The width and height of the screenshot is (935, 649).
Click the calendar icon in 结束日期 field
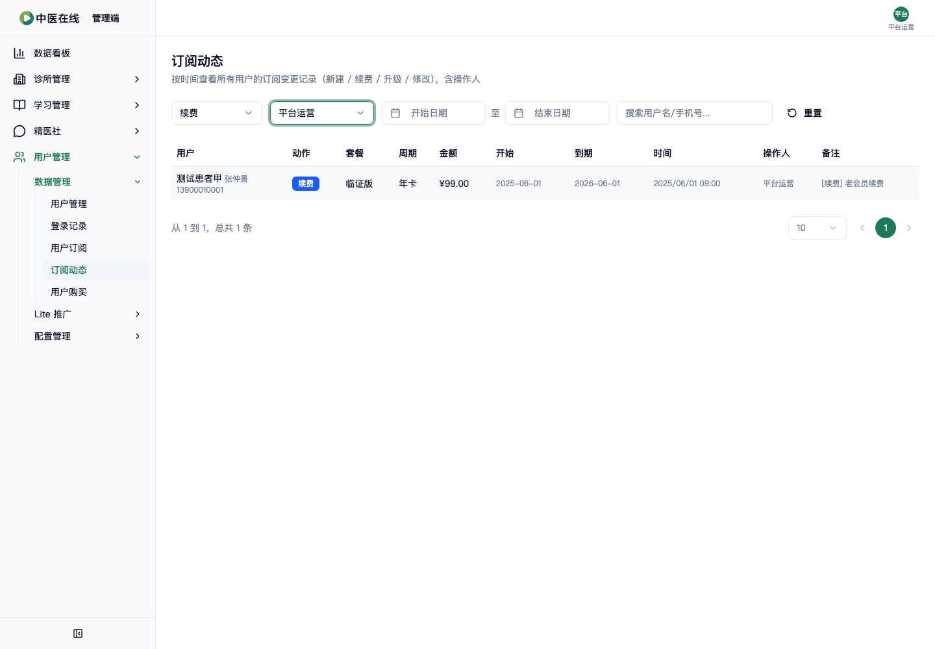click(519, 113)
